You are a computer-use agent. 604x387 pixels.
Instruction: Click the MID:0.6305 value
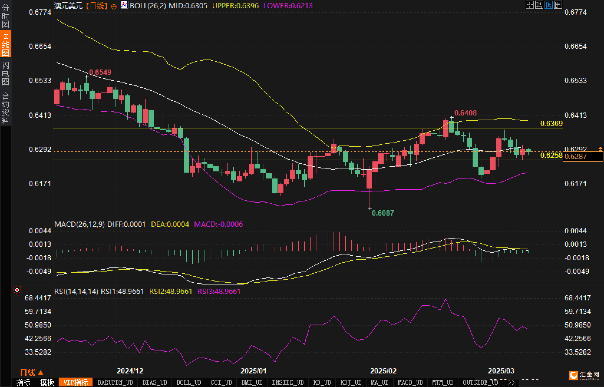(x=188, y=6)
